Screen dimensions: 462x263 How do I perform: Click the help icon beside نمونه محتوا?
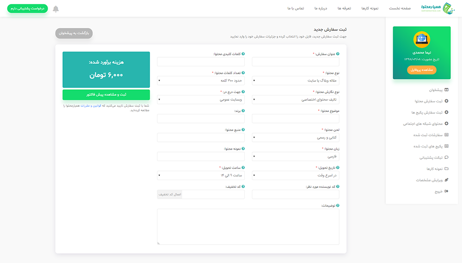coord(243,149)
